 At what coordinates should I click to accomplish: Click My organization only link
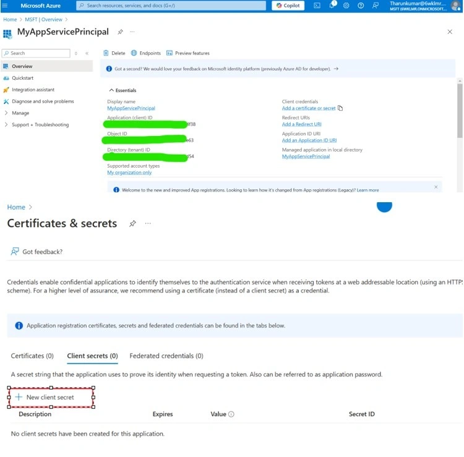[129, 172]
